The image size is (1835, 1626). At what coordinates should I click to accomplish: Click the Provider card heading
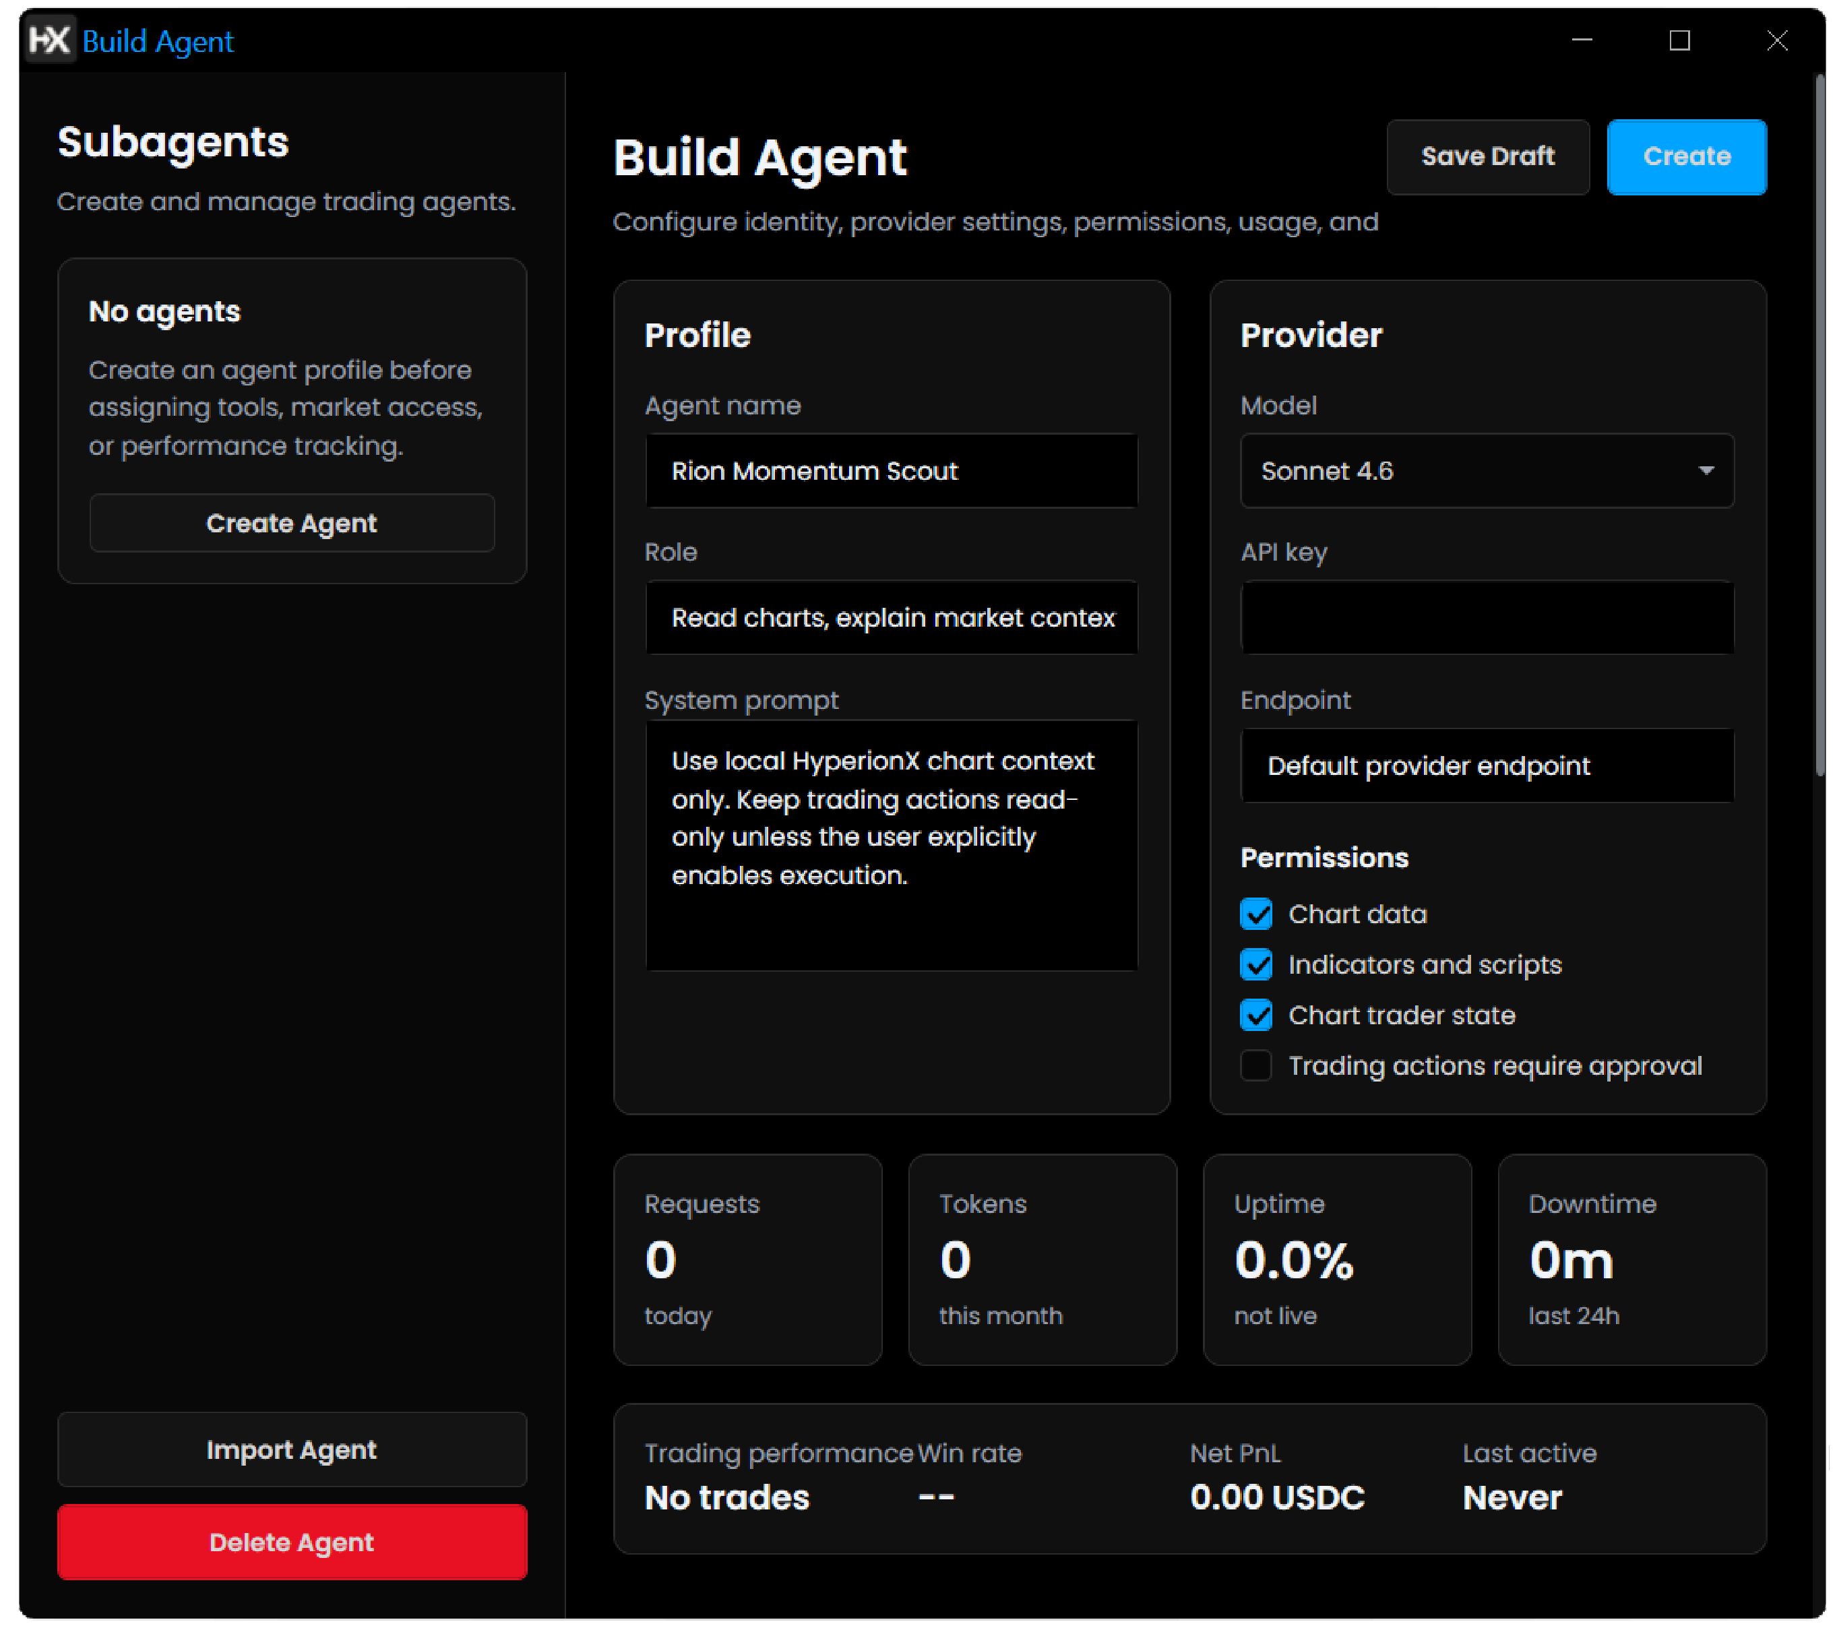pos(1311,335)
